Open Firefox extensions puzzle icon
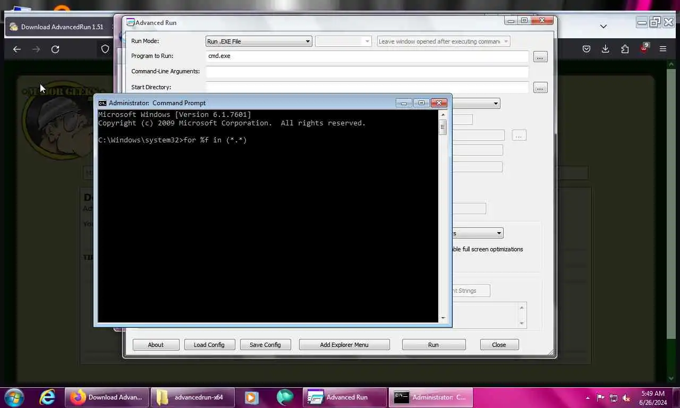Screen dimensions: 680x408 coord(625,49)
